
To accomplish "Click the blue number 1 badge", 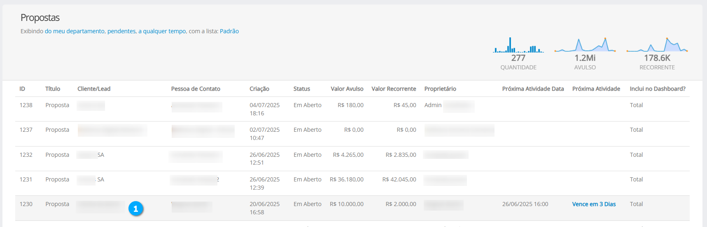I will point(135,209).
